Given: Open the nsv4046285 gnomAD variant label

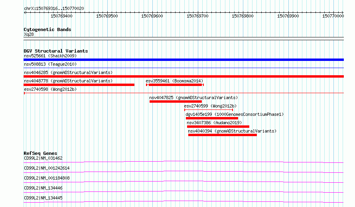Looking at the screenshot, I should (68, 72).
